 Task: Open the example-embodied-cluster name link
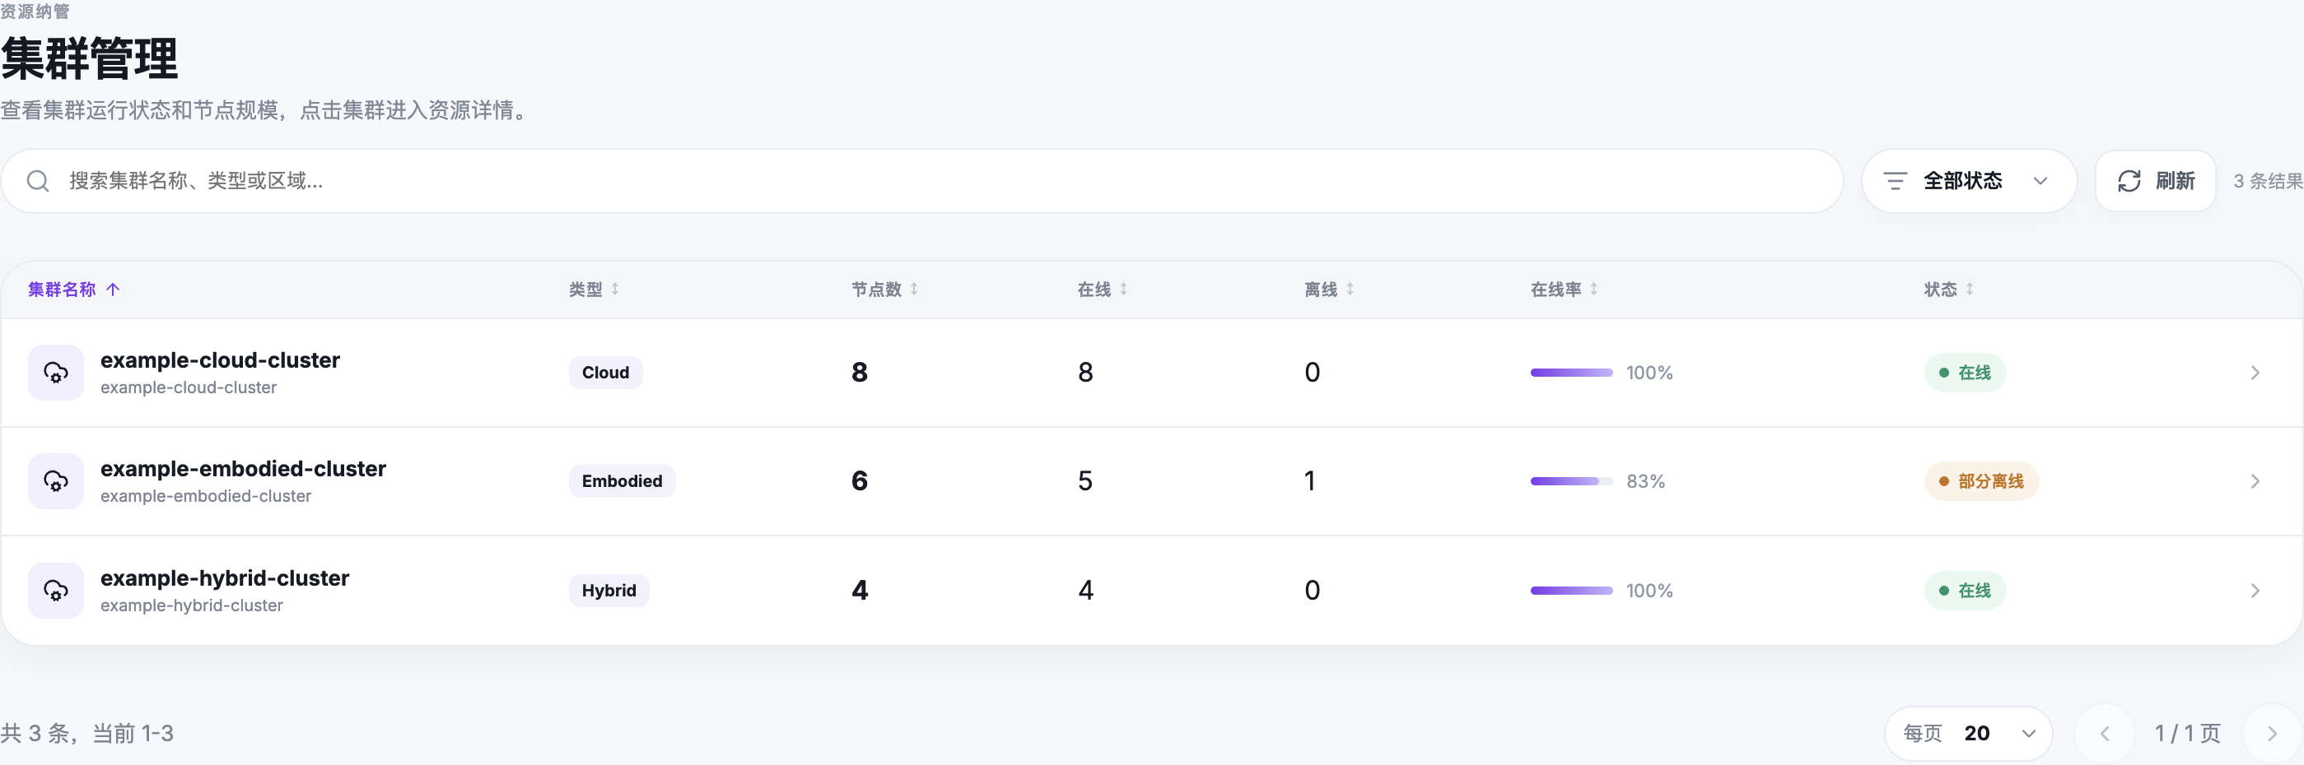tap(243, 468)
